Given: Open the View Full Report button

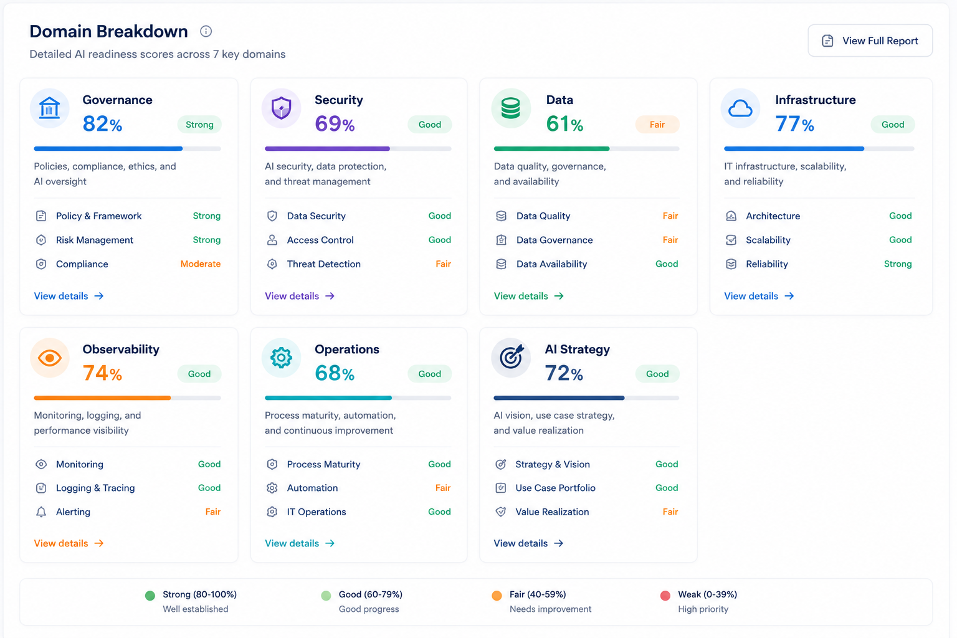Looking at the screenshot, I should 870,40.
